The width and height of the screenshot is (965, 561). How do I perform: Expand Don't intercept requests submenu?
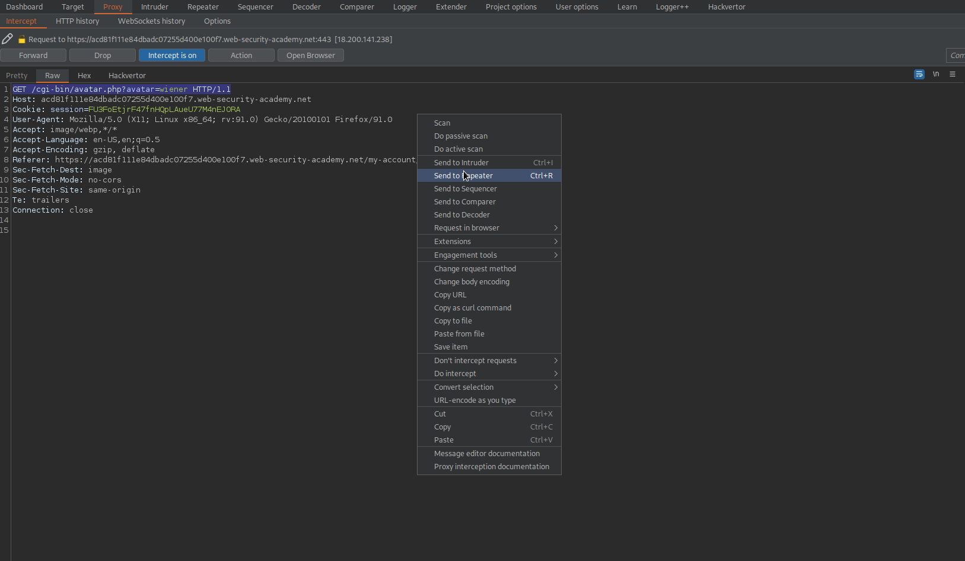pyautogui.click(x=489, y=360)
